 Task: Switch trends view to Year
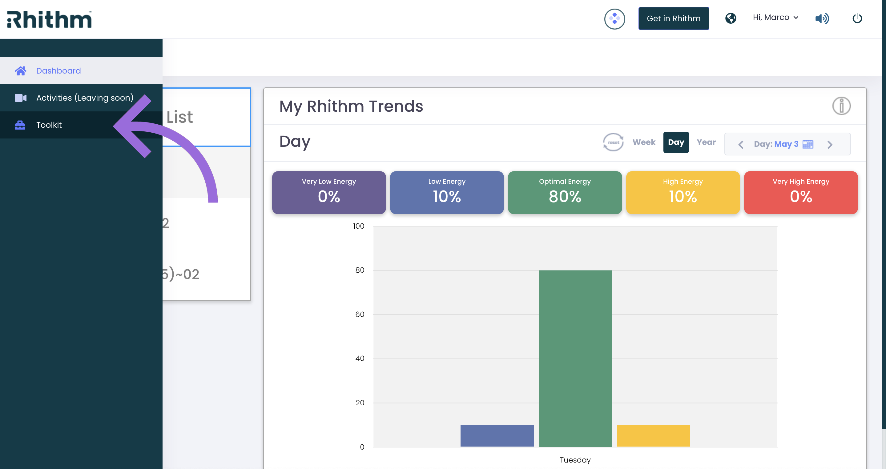click(x=706, y=142)
